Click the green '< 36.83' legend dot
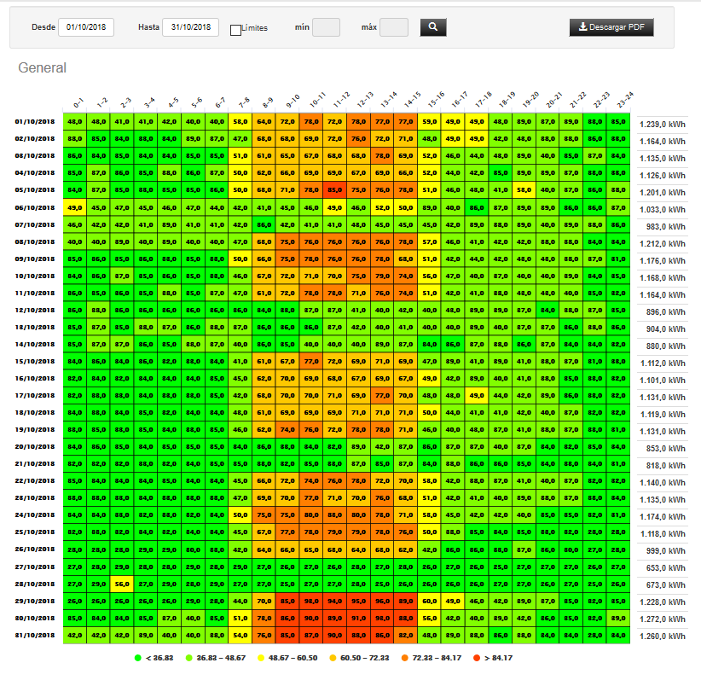Viewport: 701px width, 686px height. 138,659
